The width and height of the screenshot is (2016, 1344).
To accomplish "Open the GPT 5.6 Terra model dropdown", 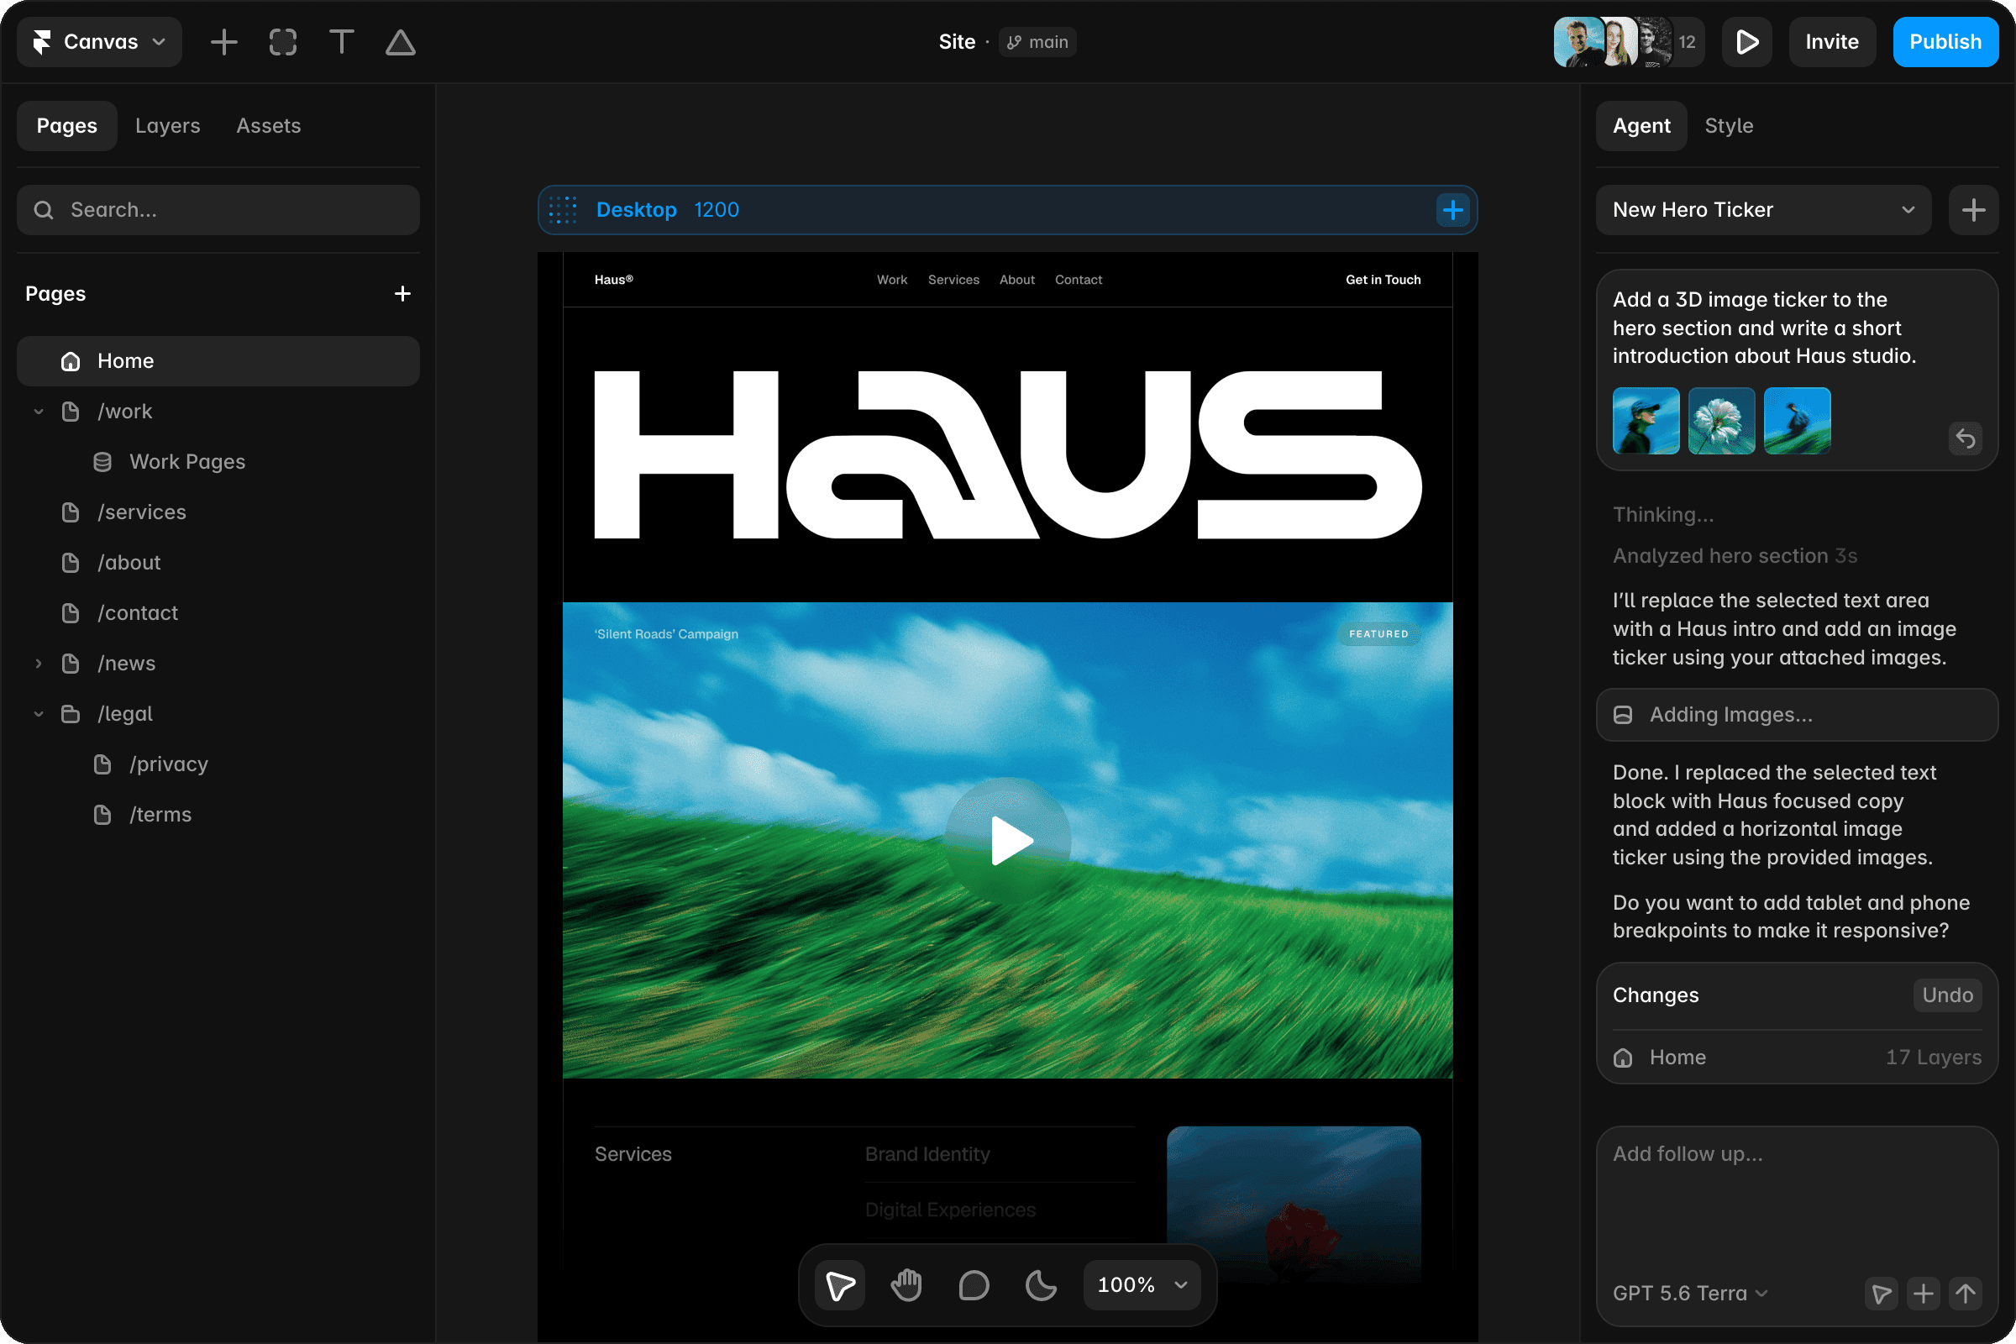I will coord(1689,1293).
